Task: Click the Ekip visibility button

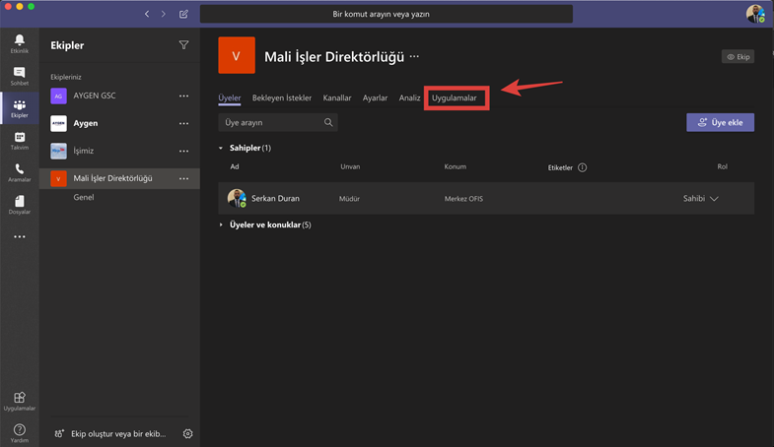Action: (x=738, y=57)
